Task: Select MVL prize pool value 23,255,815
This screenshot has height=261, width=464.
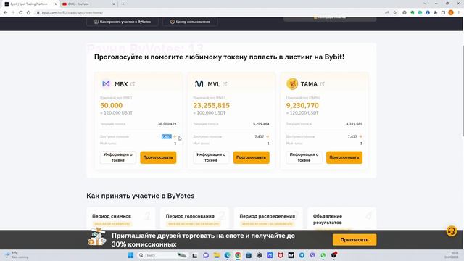Action: click(x=211, y=105)
